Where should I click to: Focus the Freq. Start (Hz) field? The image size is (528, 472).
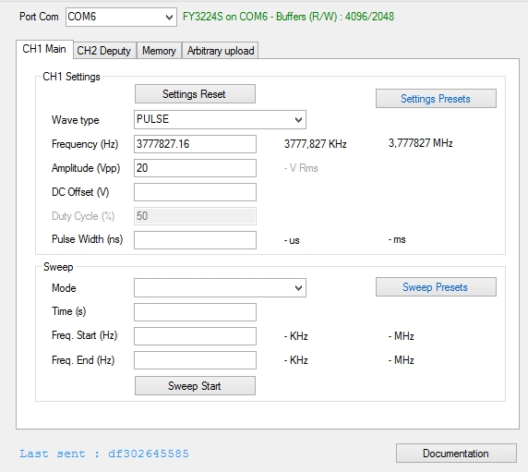[195, 336]
